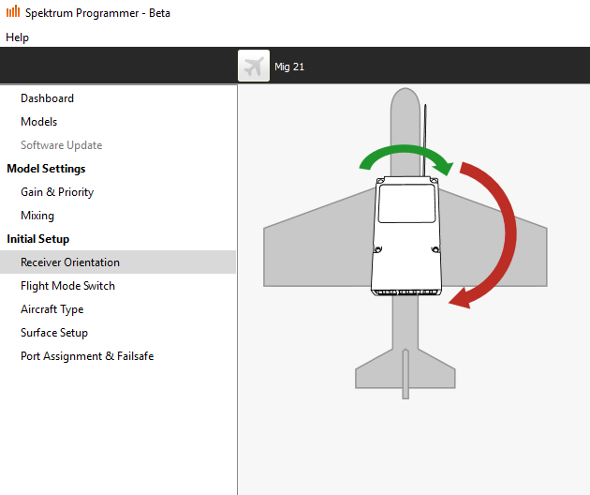Open the Mixing settings
Screen dimensions: 590x495
click(37, 216)
